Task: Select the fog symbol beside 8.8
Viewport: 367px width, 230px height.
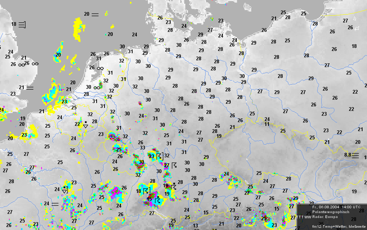Action: 355,155
